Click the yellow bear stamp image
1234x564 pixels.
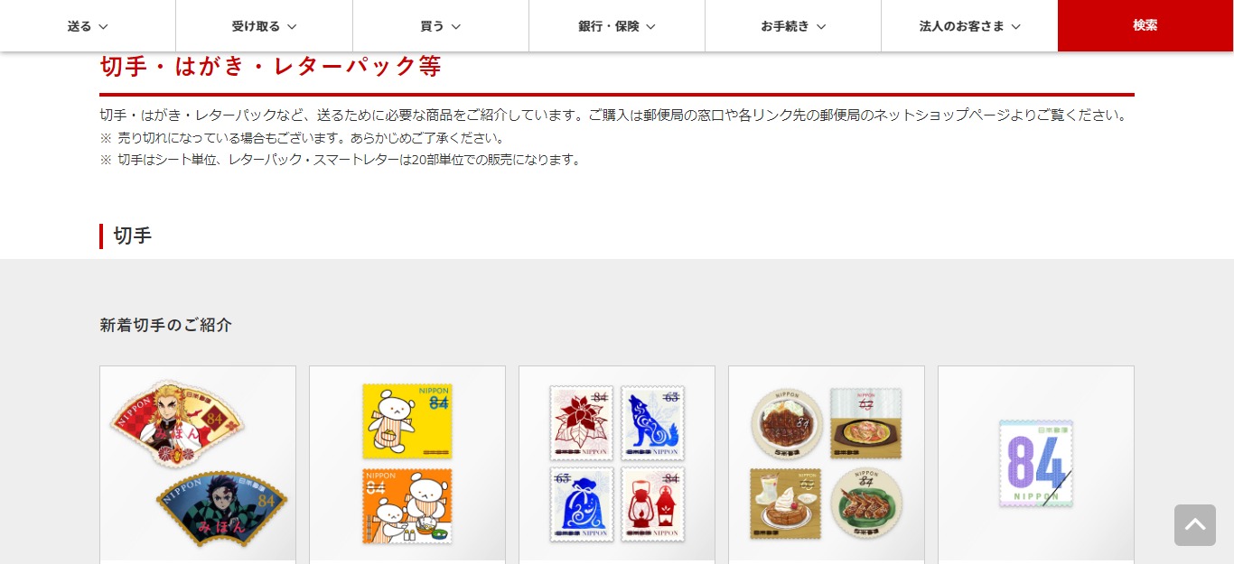[407, 421]
